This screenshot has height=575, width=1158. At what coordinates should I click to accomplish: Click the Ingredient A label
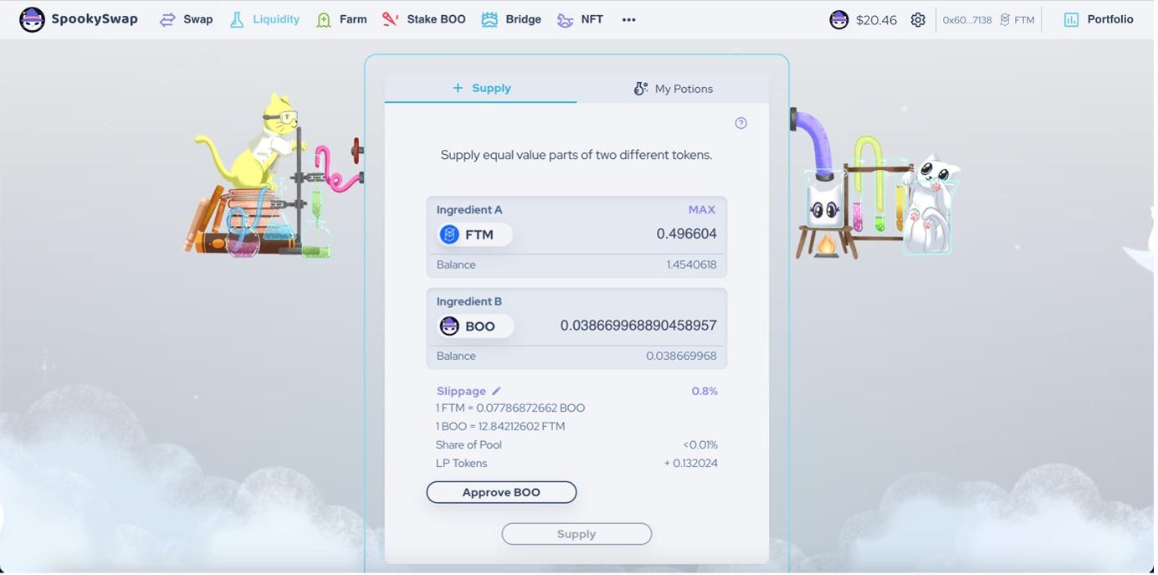click(x=469, y=210)
